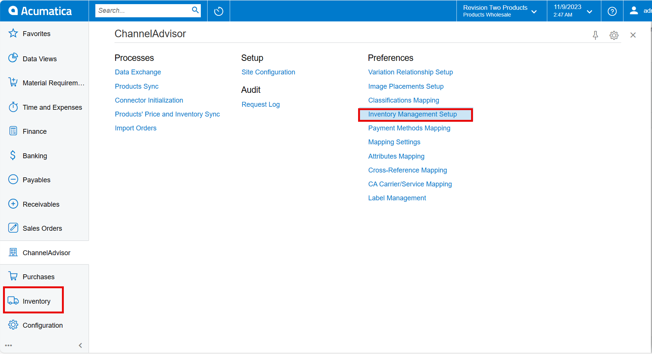652x354 pixels.
Task: Open Inventory Management Setup
Action: click(x=413, y=114)
